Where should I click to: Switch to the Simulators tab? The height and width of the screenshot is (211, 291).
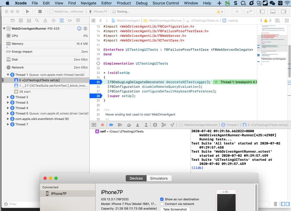pos(159,178)
